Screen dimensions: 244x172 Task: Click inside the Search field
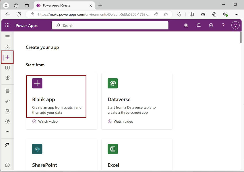tap(110, 25)
